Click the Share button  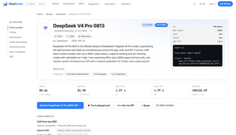click(x=145, y=105)
